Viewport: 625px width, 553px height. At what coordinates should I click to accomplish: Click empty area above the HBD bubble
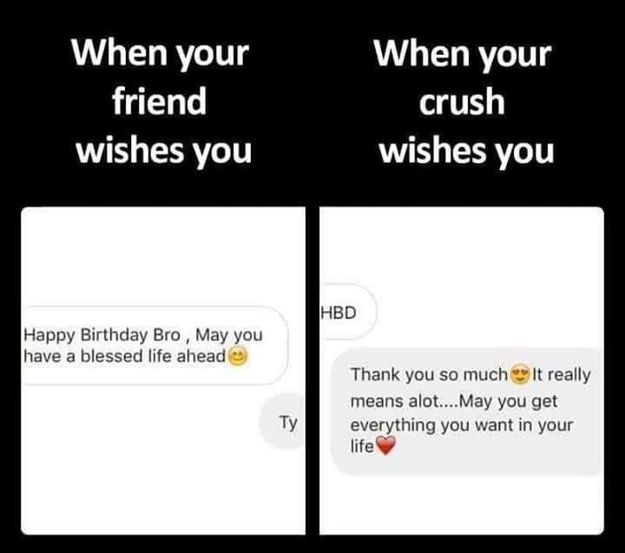[462, 245]
